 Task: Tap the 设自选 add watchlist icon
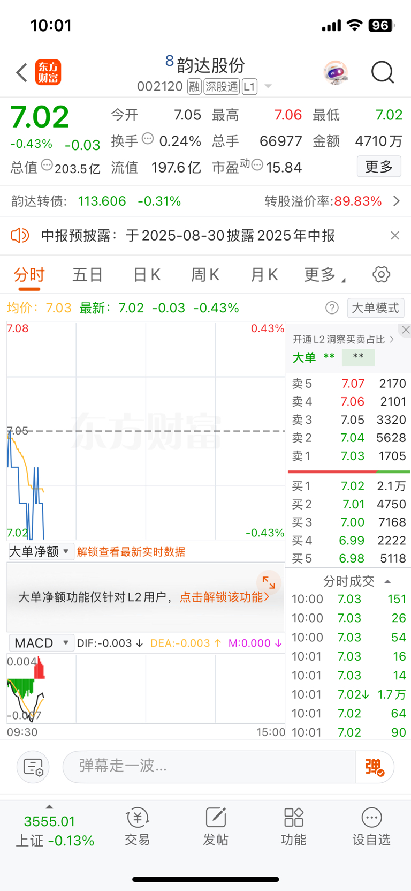click(x=371, y=827)
